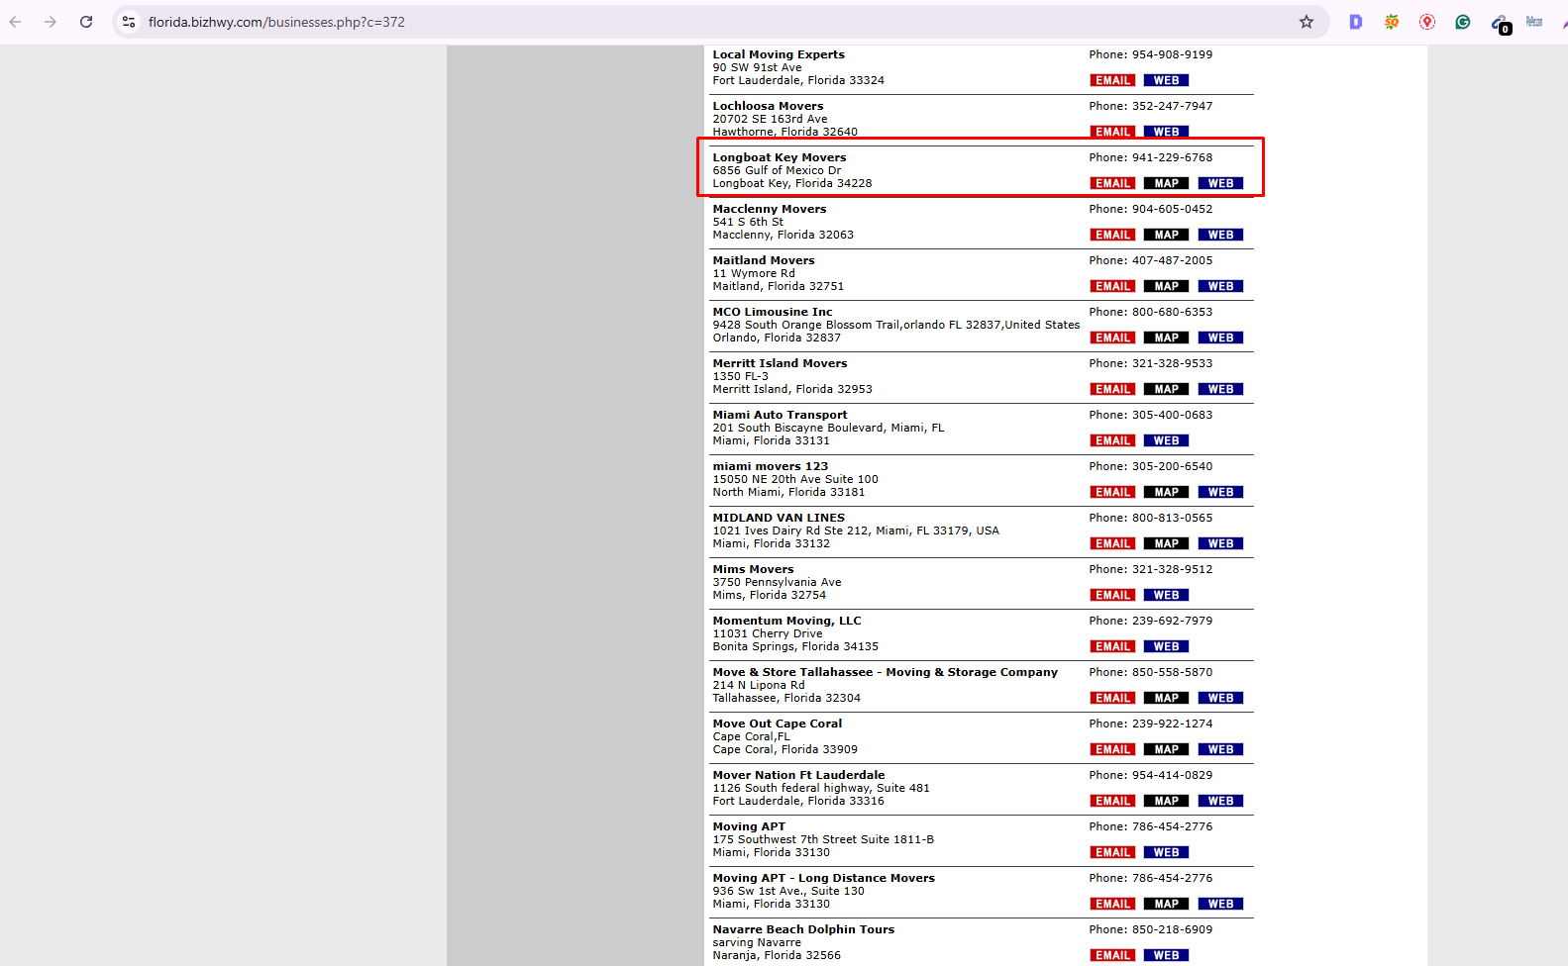Email Navarre Beach Dolphin Tours
1568x966 pixels.
point(1112,956)
